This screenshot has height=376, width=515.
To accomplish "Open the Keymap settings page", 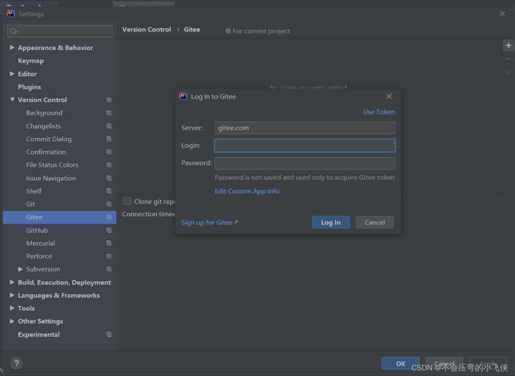I will 30,61.
